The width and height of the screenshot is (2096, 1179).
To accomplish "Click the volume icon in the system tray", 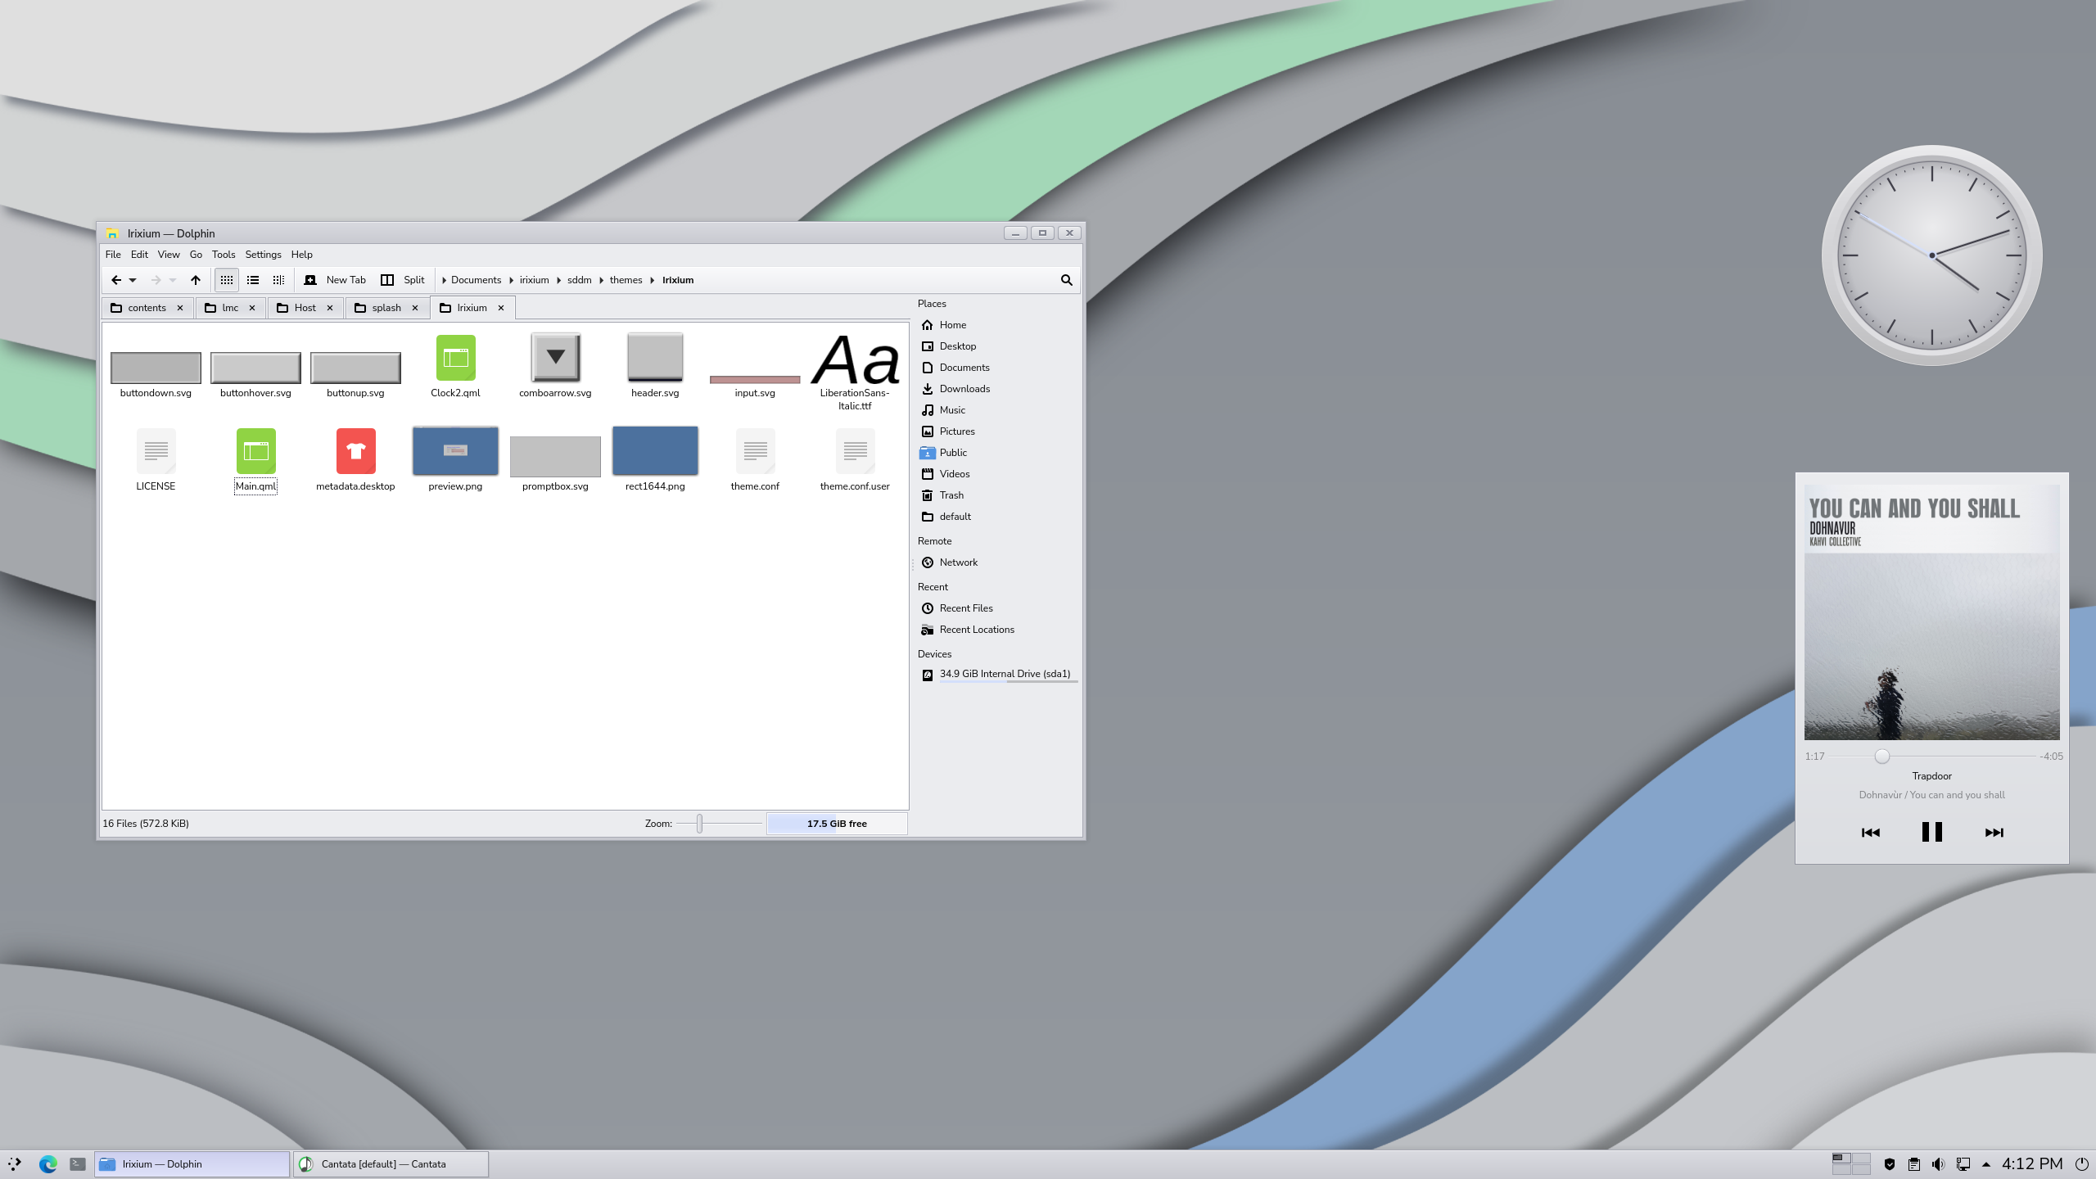I will [1939, 1163].
